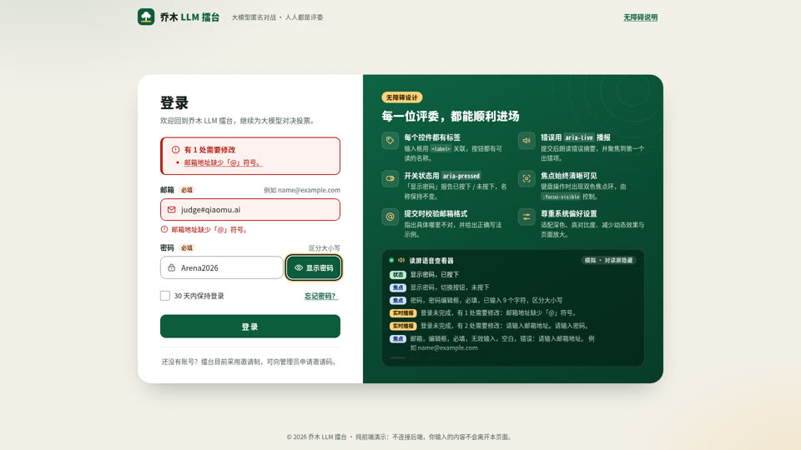Screen dimensions: 801x450
Task: Click the :focus-visible code label
Action: tap(561, 197)
